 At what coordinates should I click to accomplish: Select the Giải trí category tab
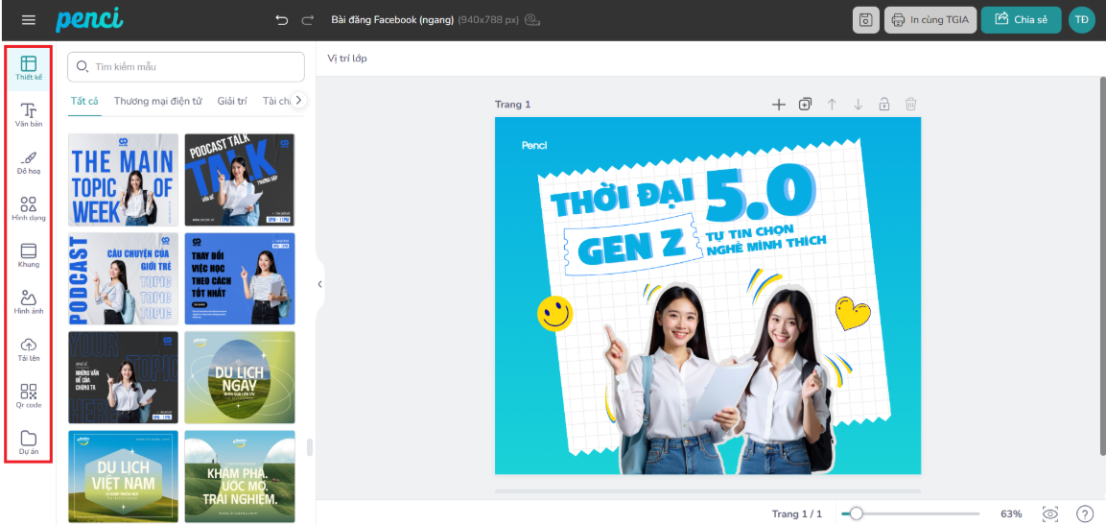232,101
